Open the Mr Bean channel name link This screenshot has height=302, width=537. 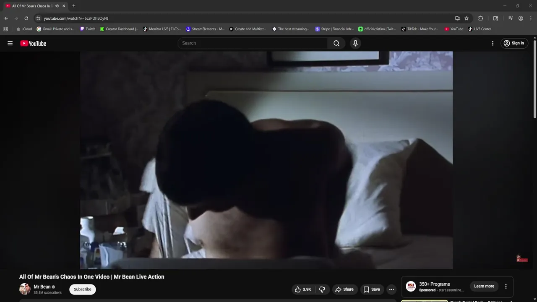42,287
